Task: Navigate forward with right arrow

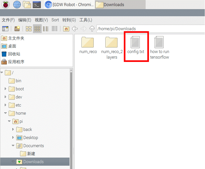Action: coord(83,29)
